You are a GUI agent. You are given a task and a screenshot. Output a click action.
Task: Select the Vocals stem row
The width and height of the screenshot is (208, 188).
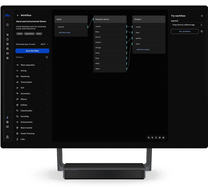pos(110,26)
